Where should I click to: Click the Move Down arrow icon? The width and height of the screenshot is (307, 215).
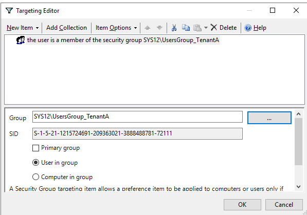[x=159, y=28]
